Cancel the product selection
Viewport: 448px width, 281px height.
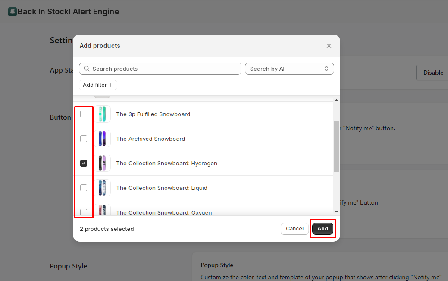click(x=294, y=229)
